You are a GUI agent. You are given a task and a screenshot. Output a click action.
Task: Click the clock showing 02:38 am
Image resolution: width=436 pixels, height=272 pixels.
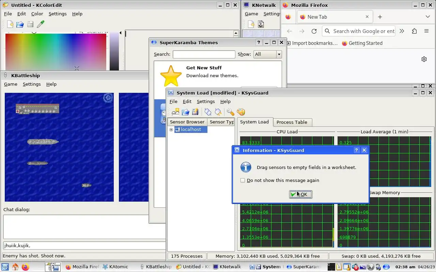tap(405, 267)
